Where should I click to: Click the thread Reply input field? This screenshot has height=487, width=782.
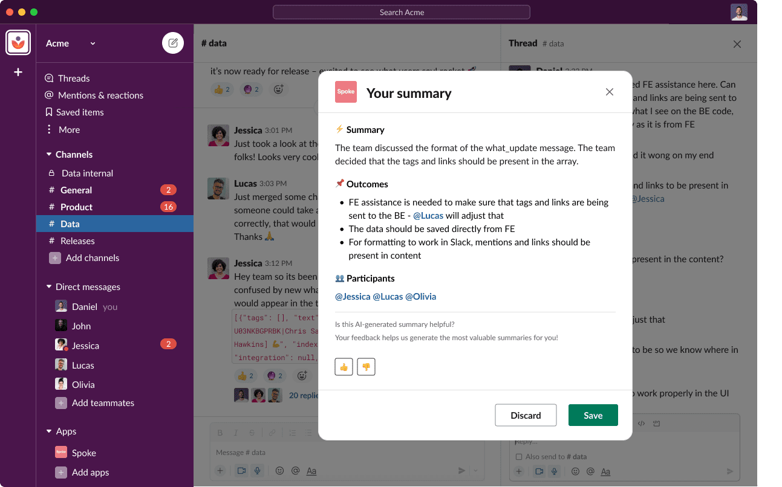[x=624, y=442]
